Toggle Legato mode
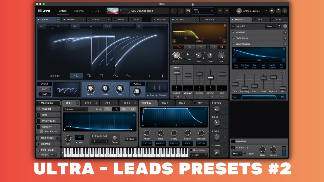This screenshot has width=324, height=182. coord(245,153)
